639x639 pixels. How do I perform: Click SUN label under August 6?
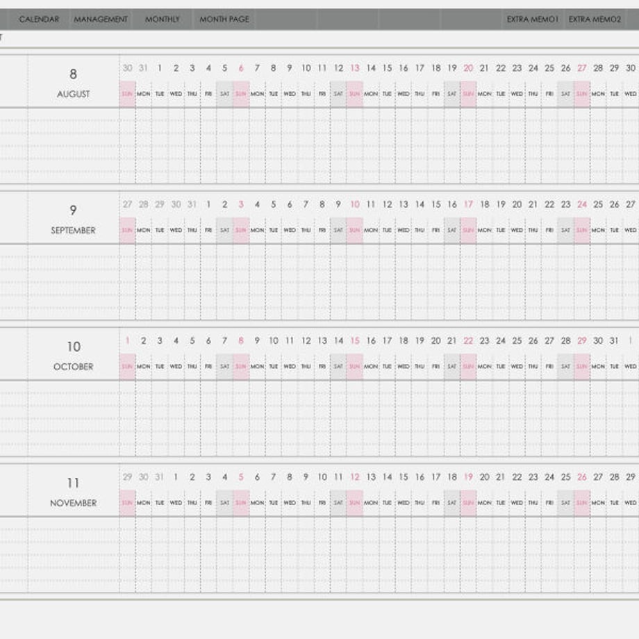241,94
